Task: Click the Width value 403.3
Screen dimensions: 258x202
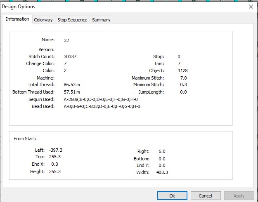Action: point(162,172)
